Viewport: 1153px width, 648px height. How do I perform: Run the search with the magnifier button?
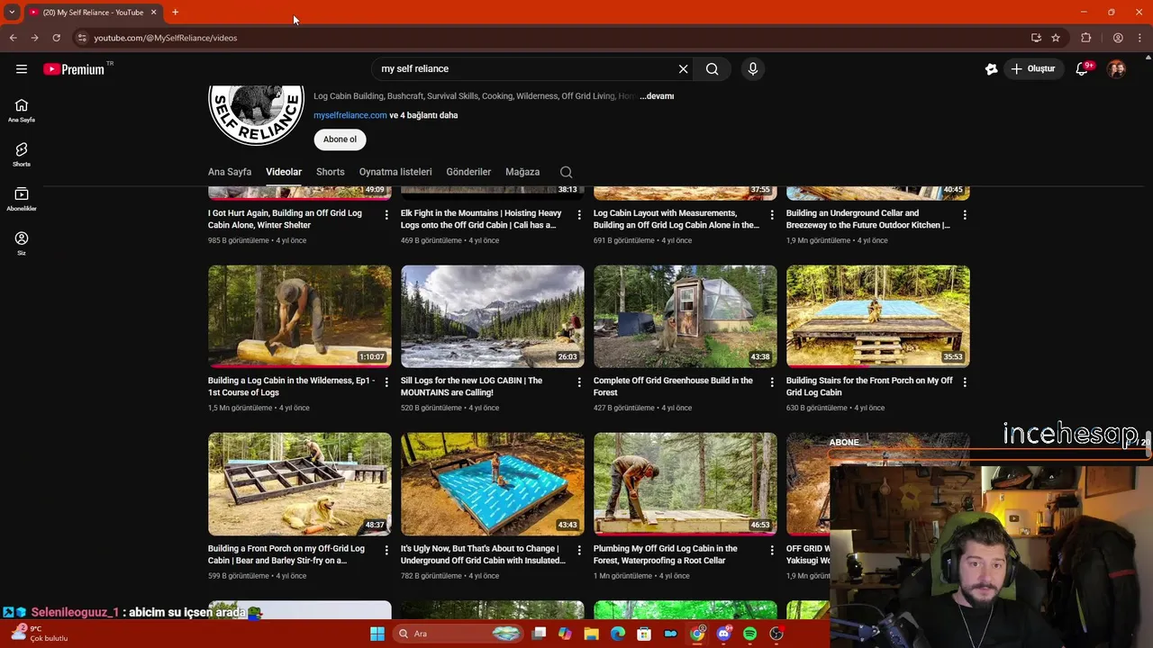coord(712,68)
